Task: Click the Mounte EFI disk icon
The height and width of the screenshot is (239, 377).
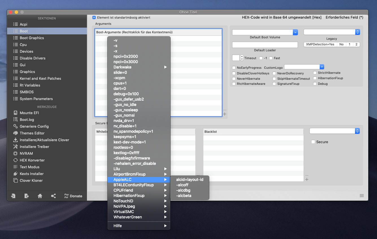Action: coord(16,113)
